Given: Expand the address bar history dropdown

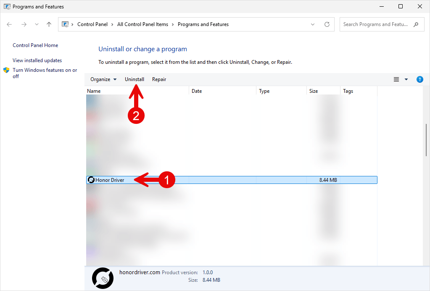Looking at the screenshot, I should [313, 24].
